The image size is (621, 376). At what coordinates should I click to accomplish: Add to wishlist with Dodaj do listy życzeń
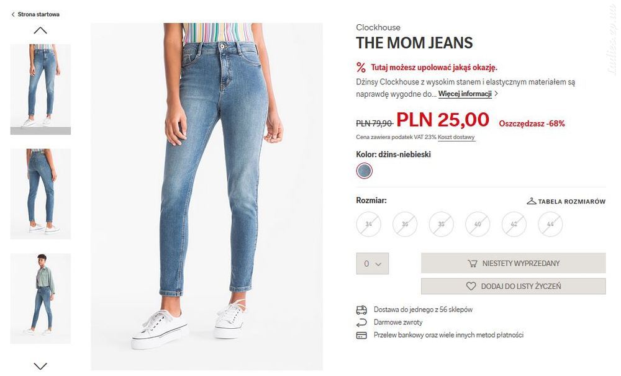point(514,286)
